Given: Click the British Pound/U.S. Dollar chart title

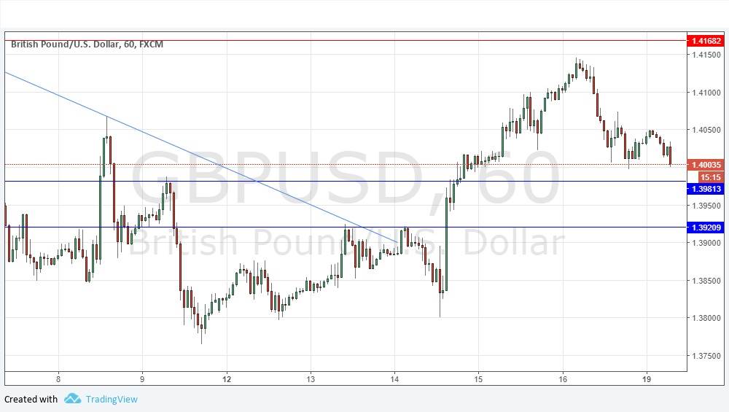Looking at the screenshot, I should [x=87, y=44].
